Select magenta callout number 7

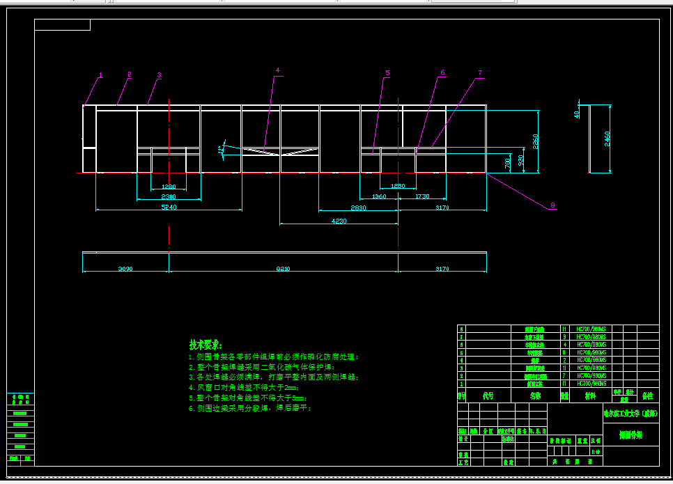480,72
